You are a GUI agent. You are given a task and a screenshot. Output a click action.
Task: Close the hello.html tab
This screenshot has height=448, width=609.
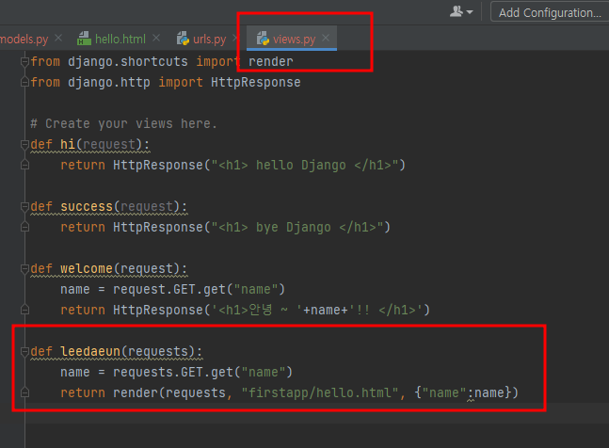pos(156,38)
